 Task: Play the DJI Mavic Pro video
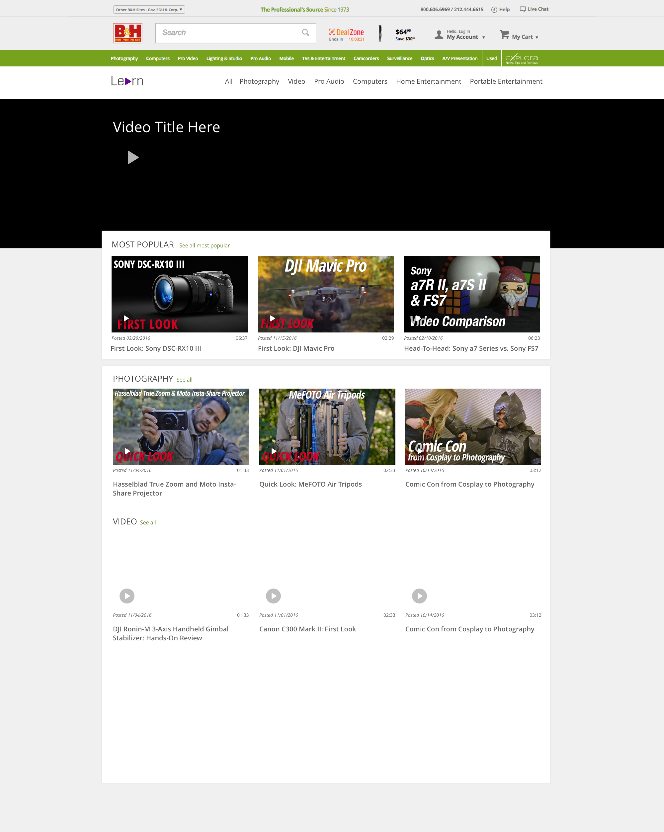tap(272, 319)
